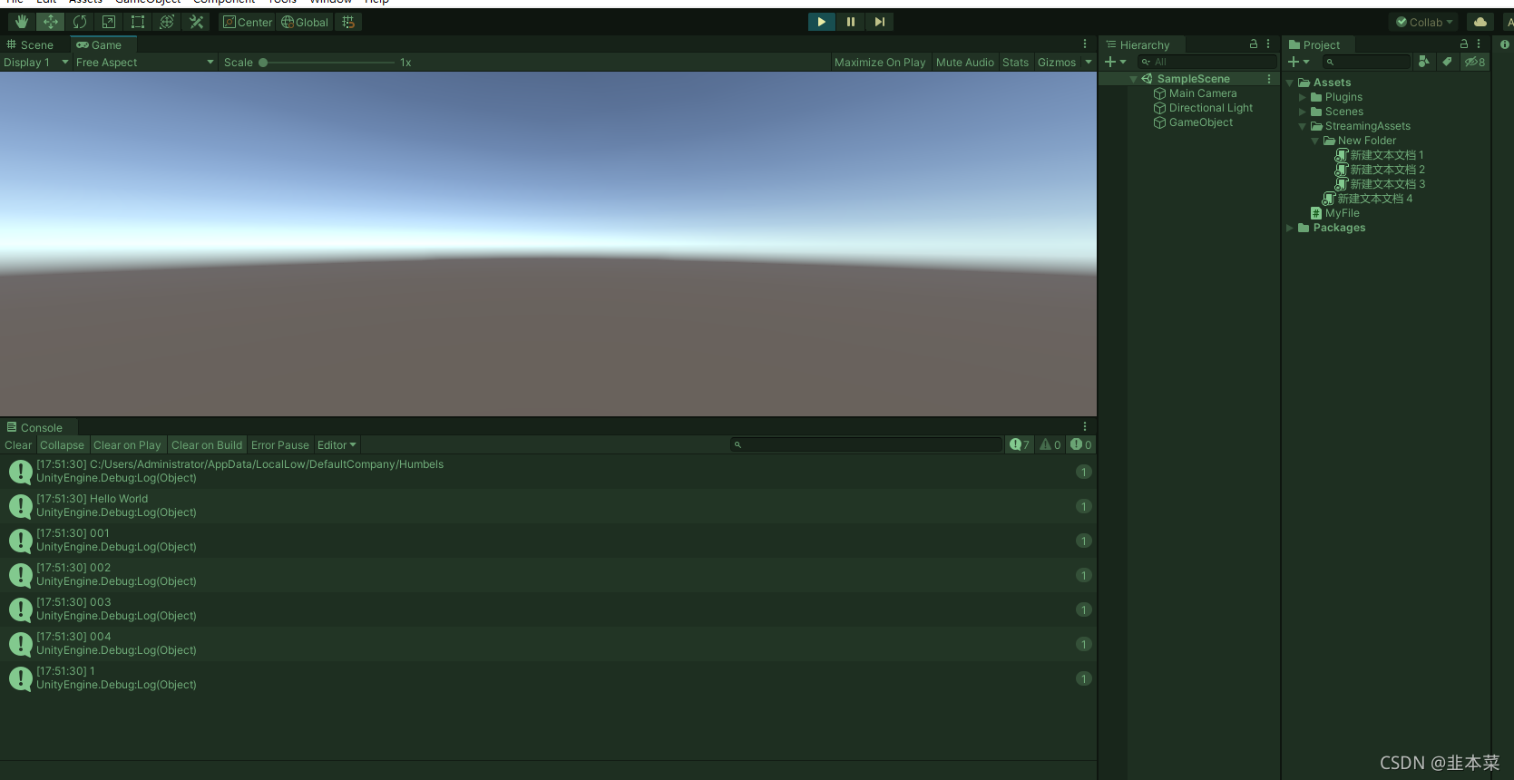Screen dimensions: 1514x780
Task: Collapse SampleScene in Hierarchy
Action: point(1134,79)
